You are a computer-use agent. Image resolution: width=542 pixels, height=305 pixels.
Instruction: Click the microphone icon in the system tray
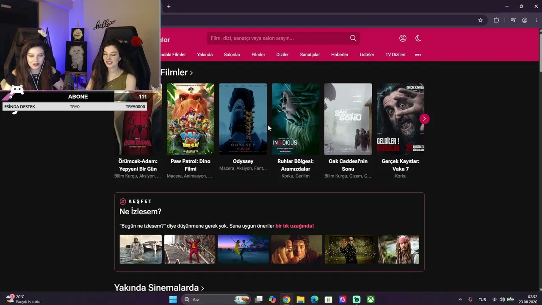[470, 299]
